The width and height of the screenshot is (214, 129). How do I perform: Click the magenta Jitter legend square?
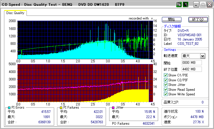(113, 107)
